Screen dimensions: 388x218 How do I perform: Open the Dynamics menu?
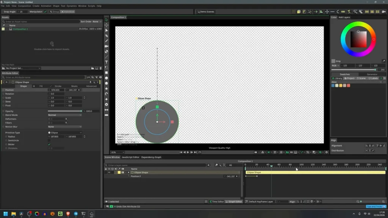72,6
